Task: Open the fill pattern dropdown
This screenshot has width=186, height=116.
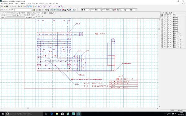Action: click(124, 10)
